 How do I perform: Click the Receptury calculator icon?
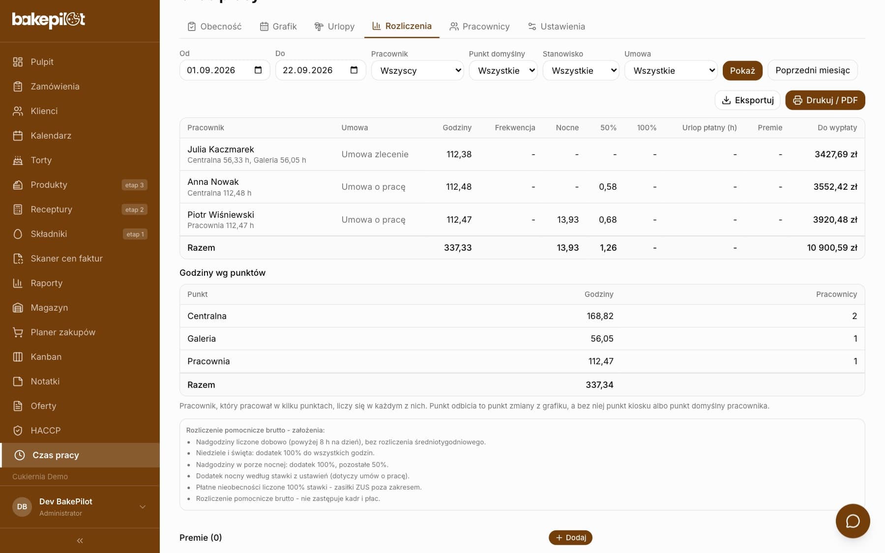pyautogui.click(x=18, y=209)
